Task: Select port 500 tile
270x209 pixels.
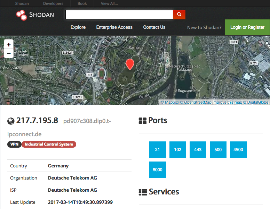Action: 218,150
